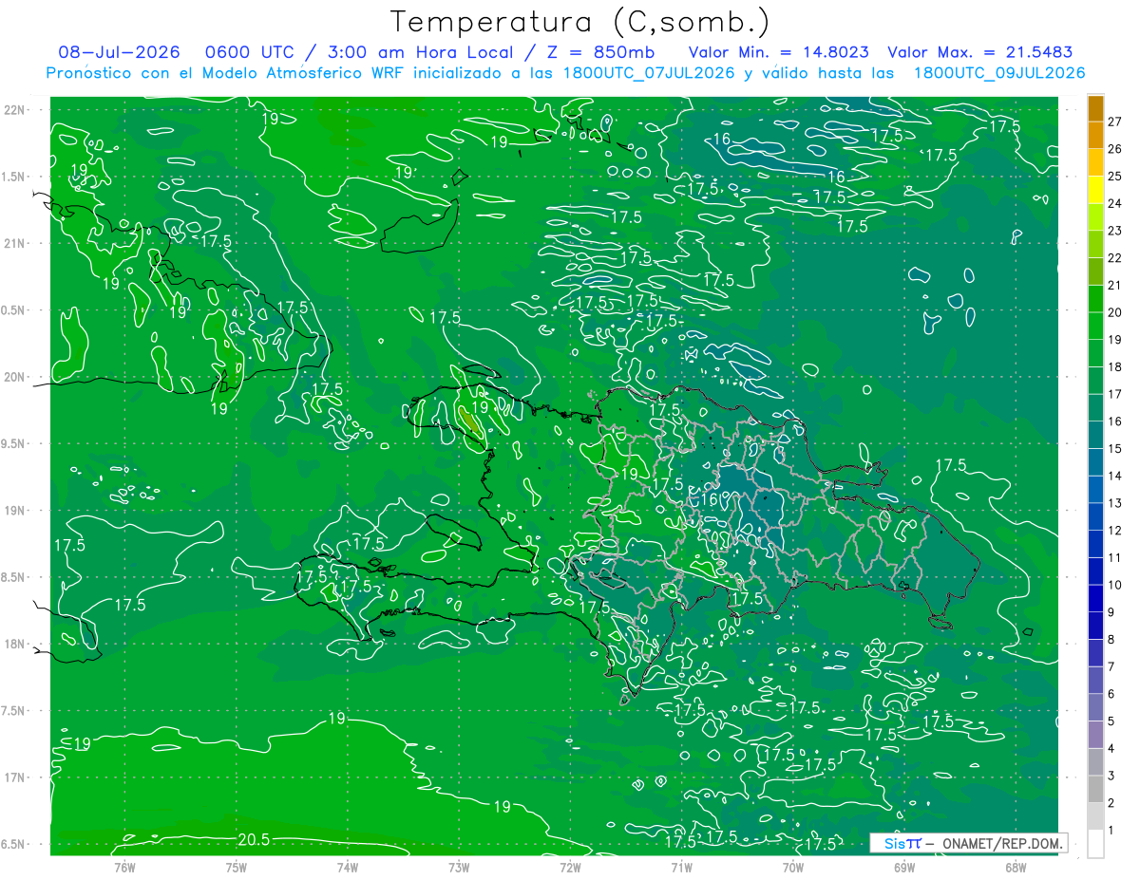
Task: Click the legend value "1"
Action: tap(1111, 830)
